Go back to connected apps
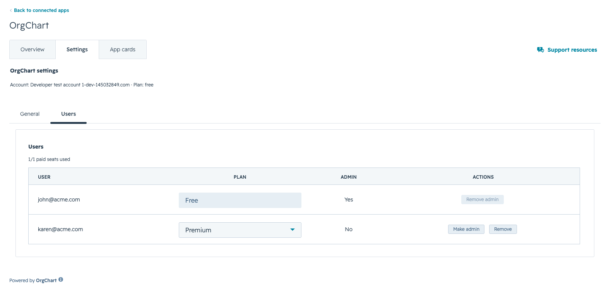Viewport: 611px width, 291px height. point(41,10)
